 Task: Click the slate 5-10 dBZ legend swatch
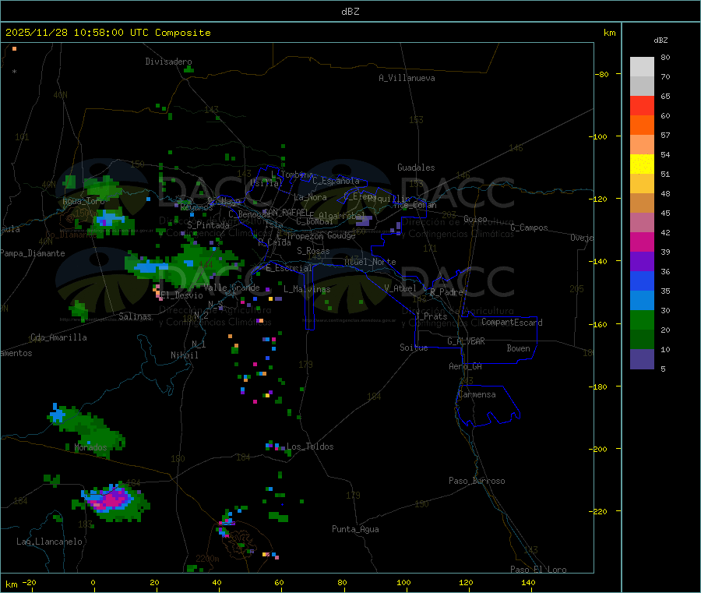coord(642,359)
